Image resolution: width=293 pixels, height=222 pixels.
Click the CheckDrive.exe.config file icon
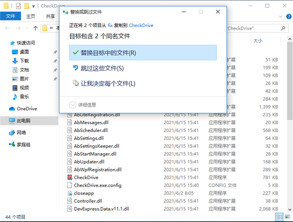pyautogui.click(x=69, y=185)
